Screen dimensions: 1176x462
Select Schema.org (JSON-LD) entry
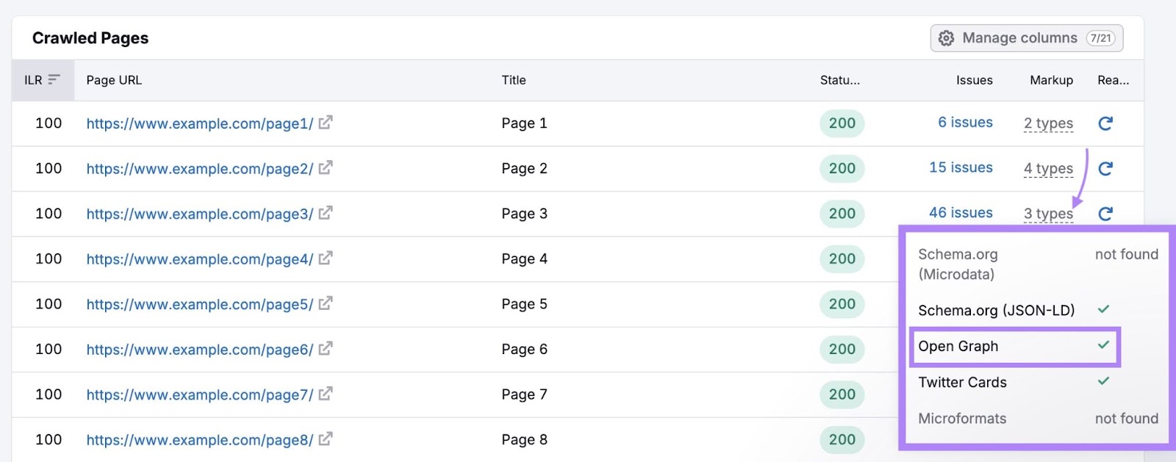tap(996, 311)
